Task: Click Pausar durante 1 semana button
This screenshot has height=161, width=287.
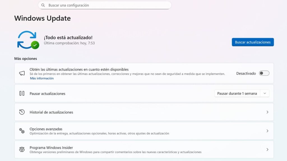Action: pyautogui.click(x=237, y=93)
